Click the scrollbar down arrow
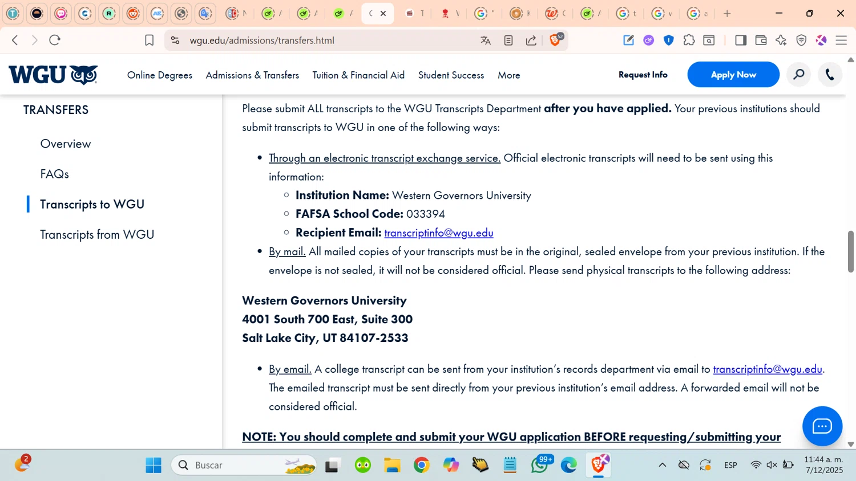Screen dimensions: 856x481 (851, 444)
